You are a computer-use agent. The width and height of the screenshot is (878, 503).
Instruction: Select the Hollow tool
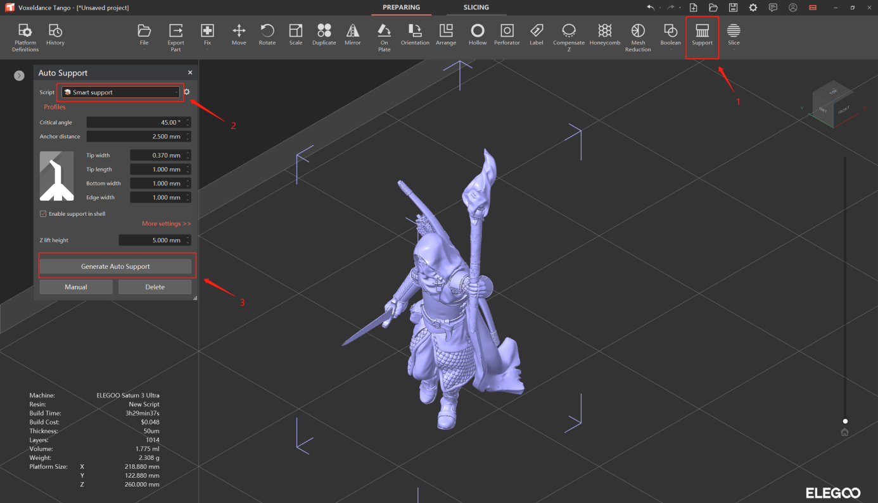[477, 35]
